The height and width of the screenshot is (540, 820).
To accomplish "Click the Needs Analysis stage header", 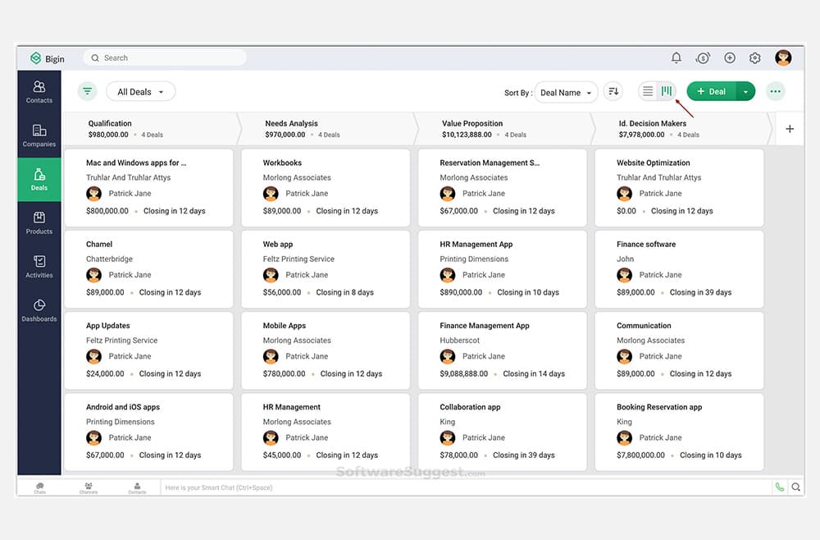I will [328, 129].
